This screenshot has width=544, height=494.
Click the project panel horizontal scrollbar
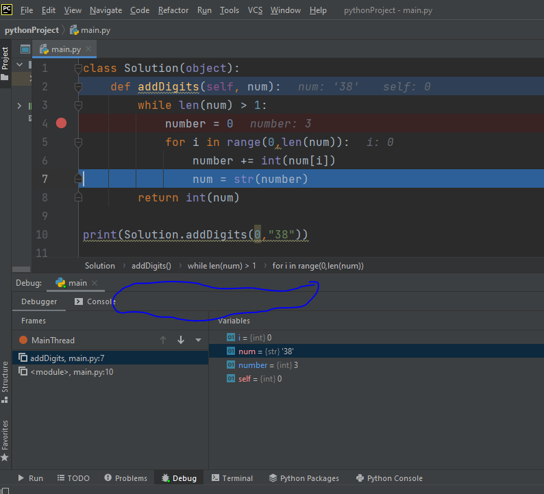(21, 269)
